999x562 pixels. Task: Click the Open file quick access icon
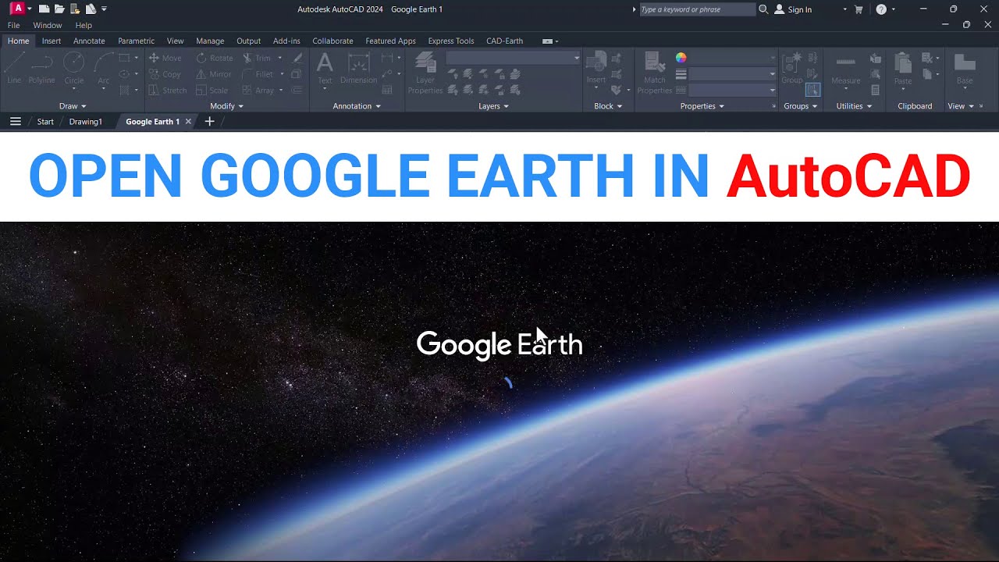(x=59, y=9)
